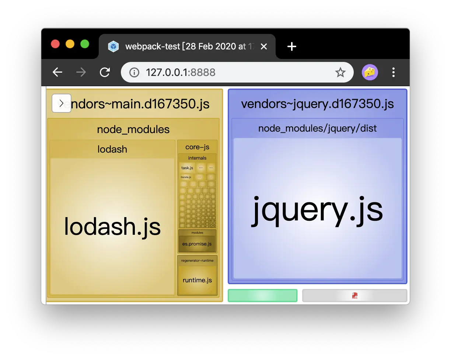Screen dimensions: 451x359
Task: Close the window with the red button
Action: (55, 44)
